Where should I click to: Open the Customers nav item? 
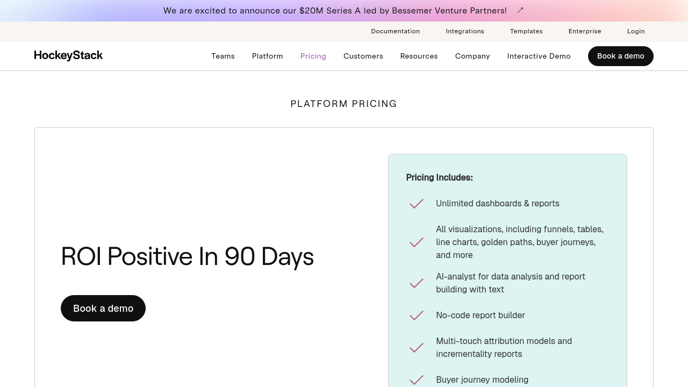[363, 56]
